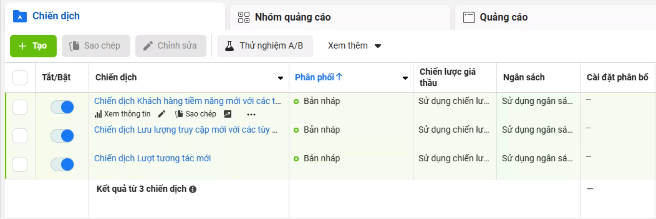Image resolution: width=656 pixels, height=219 pixels.
Task: Expand the Xem thêm dropdown
Action: point(354,46)
